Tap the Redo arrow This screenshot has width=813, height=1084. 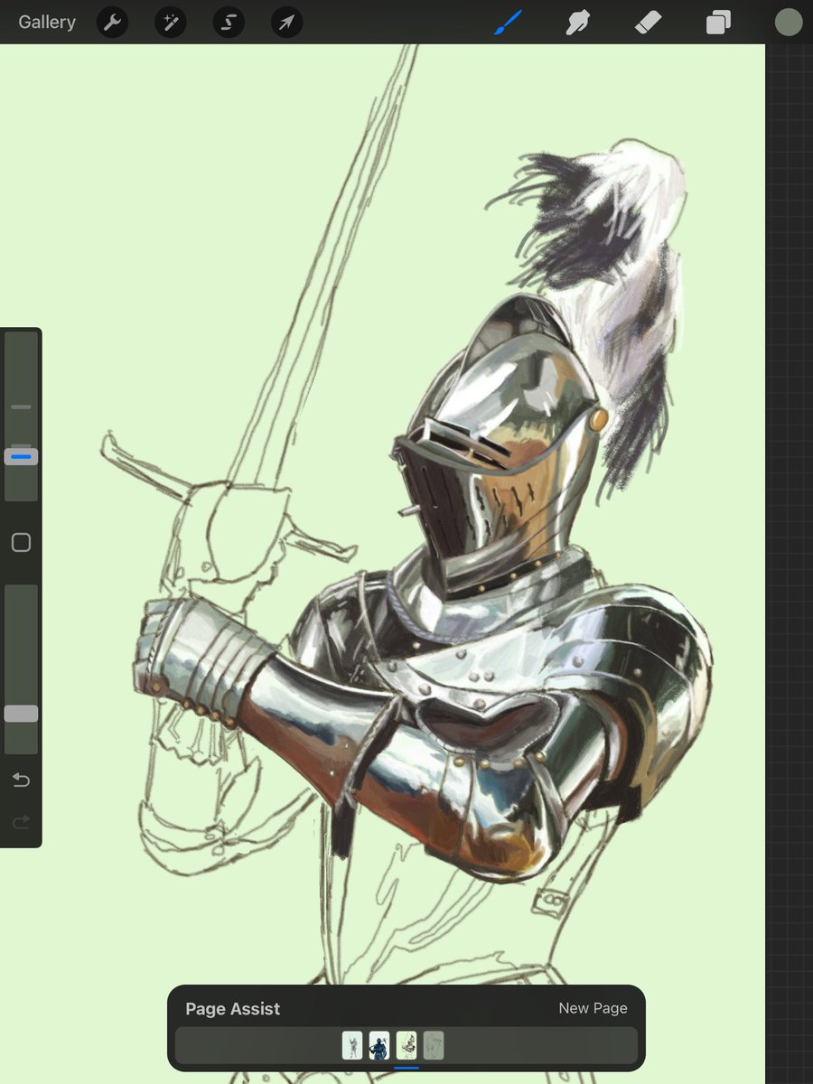[x=20, y=822]
